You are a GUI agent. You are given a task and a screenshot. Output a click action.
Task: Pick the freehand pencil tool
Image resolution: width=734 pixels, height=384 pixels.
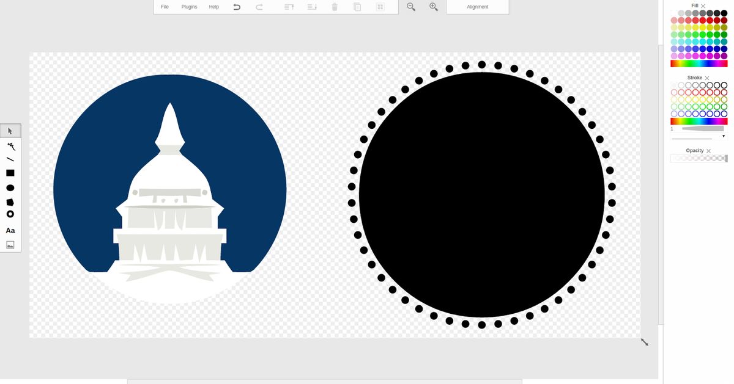click(x=10, y=146)
